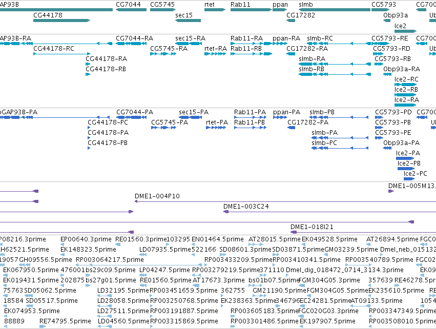Click the CG5745 gene label
Image resolution: width=436 pixels, height=329 pixels.
[162, 5]
